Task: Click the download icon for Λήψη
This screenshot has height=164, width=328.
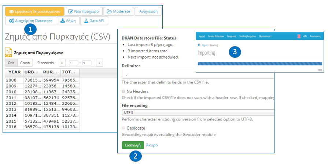Action: pyautogui.click(x=63, y=21)
